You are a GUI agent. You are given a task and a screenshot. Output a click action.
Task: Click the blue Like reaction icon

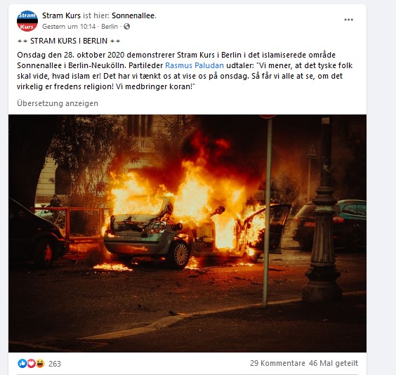[22, 363]
